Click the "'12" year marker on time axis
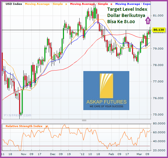 [x=82, y=155]
